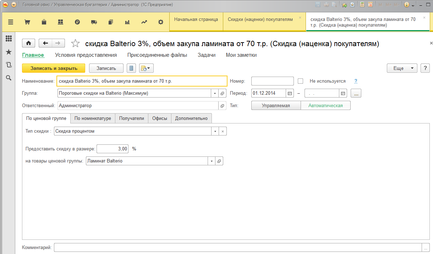The height and width of the screenshot is (254, 433).
Task: Open the bar chart reports section
Action: [127, 22]
